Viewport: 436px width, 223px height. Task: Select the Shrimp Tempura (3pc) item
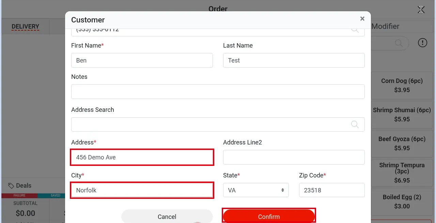pos(402,173)
